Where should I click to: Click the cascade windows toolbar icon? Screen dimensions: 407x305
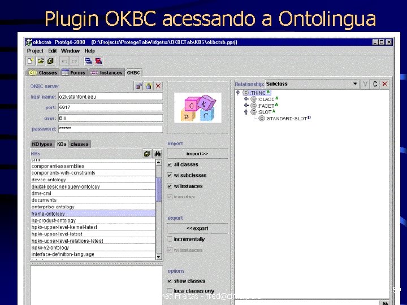click(x=88, y=61)
